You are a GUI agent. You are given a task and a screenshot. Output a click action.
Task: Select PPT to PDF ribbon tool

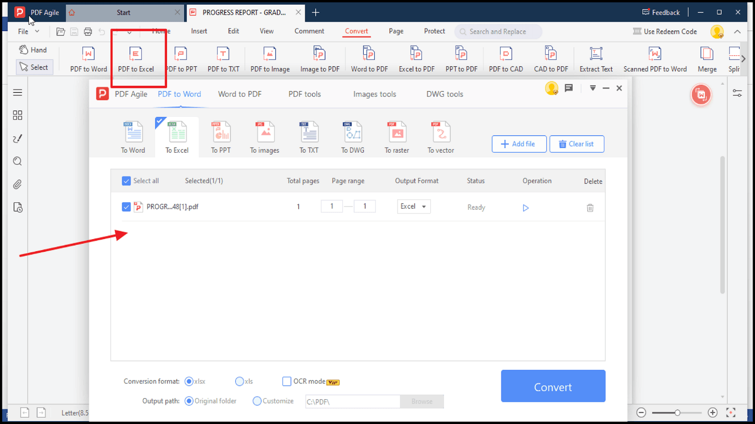[461, 59]
